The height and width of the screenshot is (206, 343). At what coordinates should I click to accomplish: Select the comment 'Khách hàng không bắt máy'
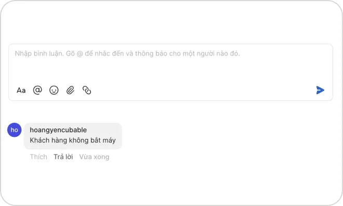(73, 140)
